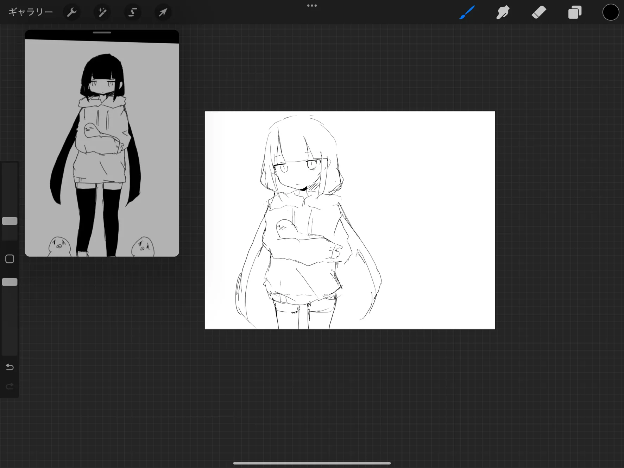The image size is (624, 468).
Task: Open the Layers panel
Action: click(x=575, y=13)
